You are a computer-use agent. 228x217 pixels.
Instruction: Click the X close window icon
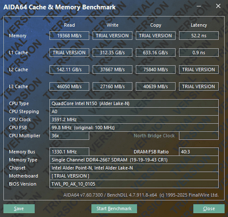pos(218,6)
